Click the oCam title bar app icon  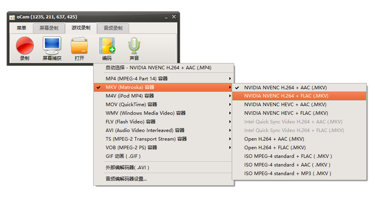(12, 17)
